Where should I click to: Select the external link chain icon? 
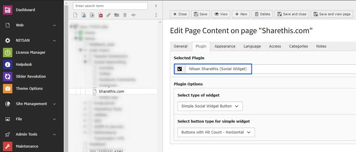[108, 15]
